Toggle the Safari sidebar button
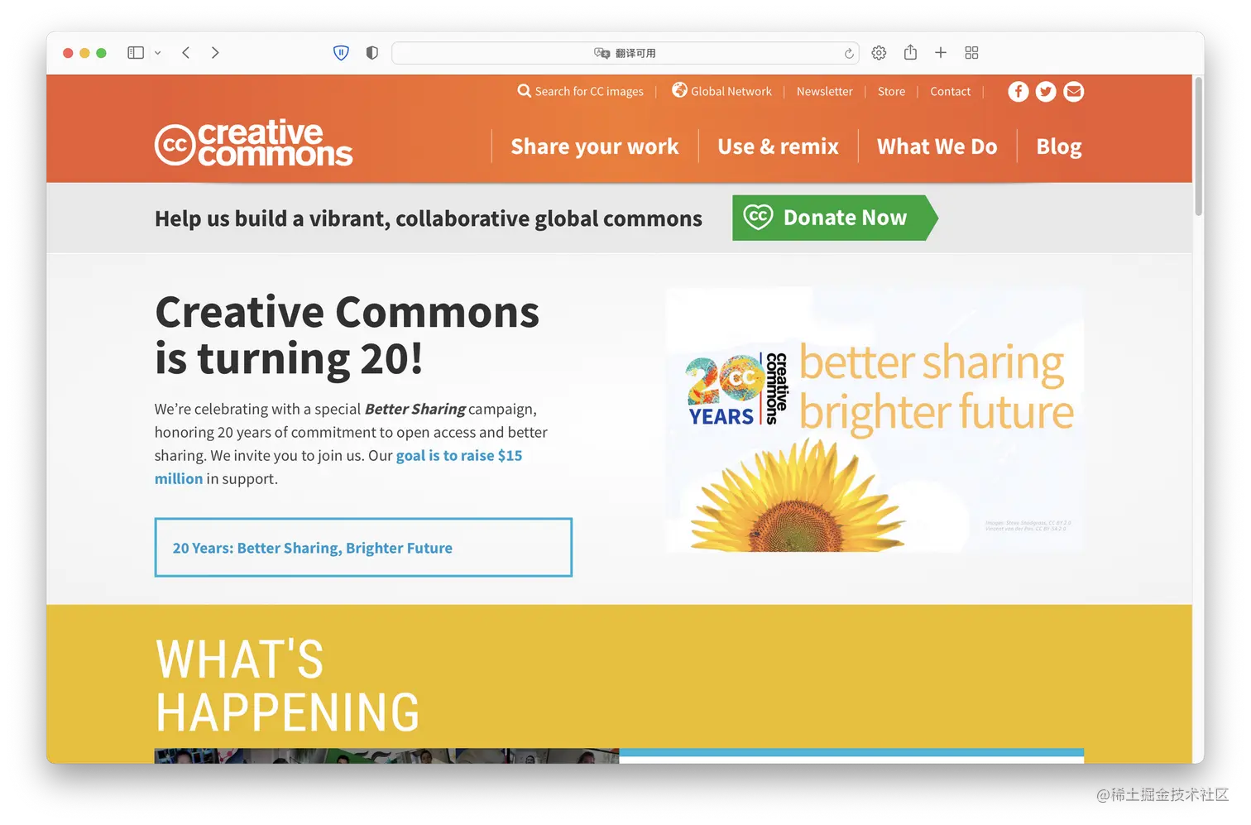This screenshot has height=825, width=1251. pos(136,53)
